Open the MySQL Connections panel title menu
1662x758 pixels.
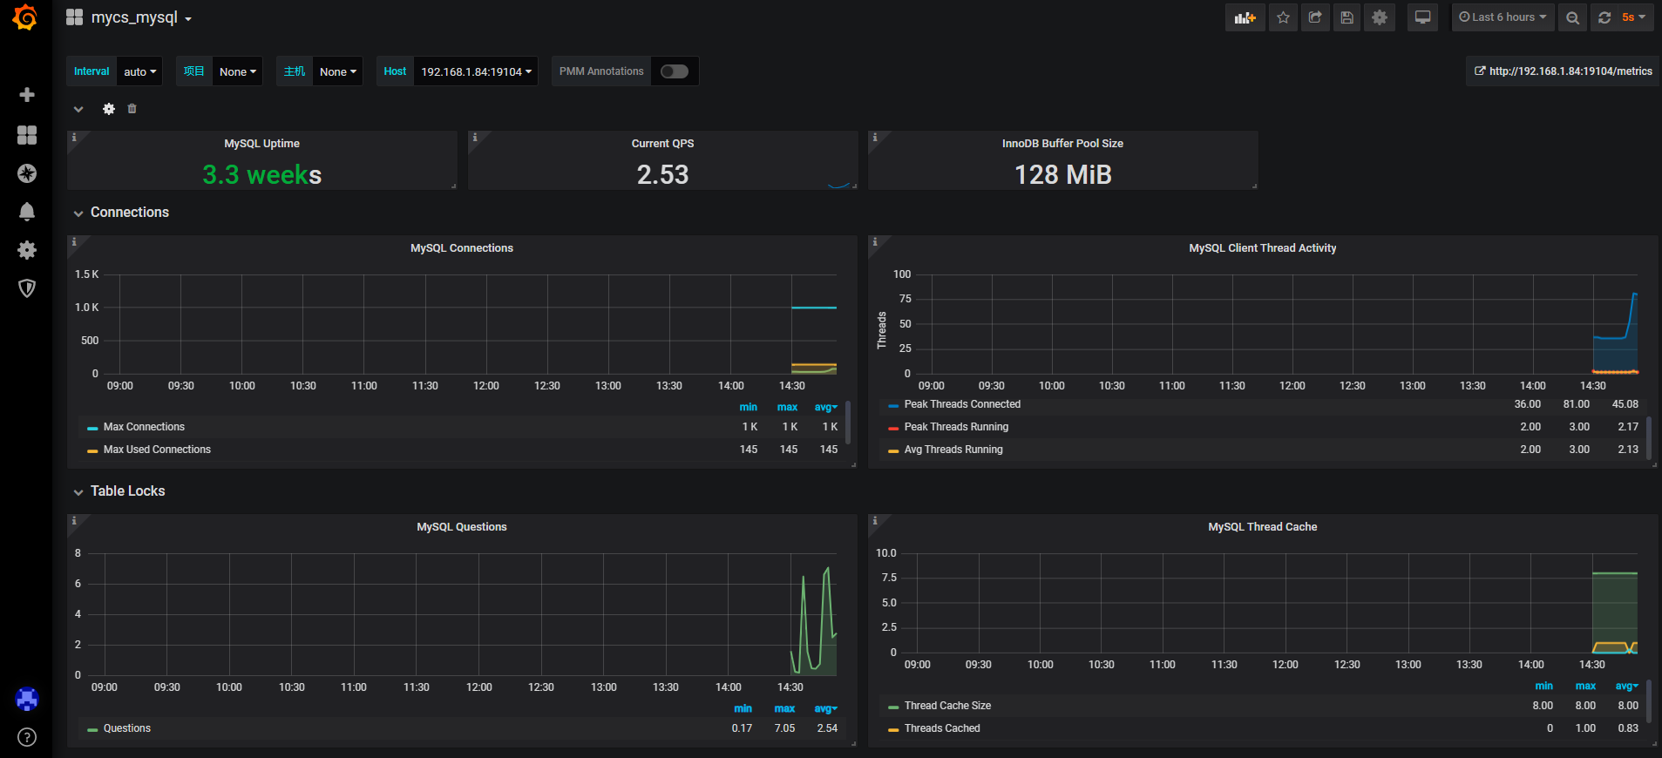(x=462, y=248)
